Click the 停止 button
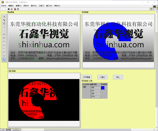Viewport: 158px width, 131px height. (x=118, y=77)
